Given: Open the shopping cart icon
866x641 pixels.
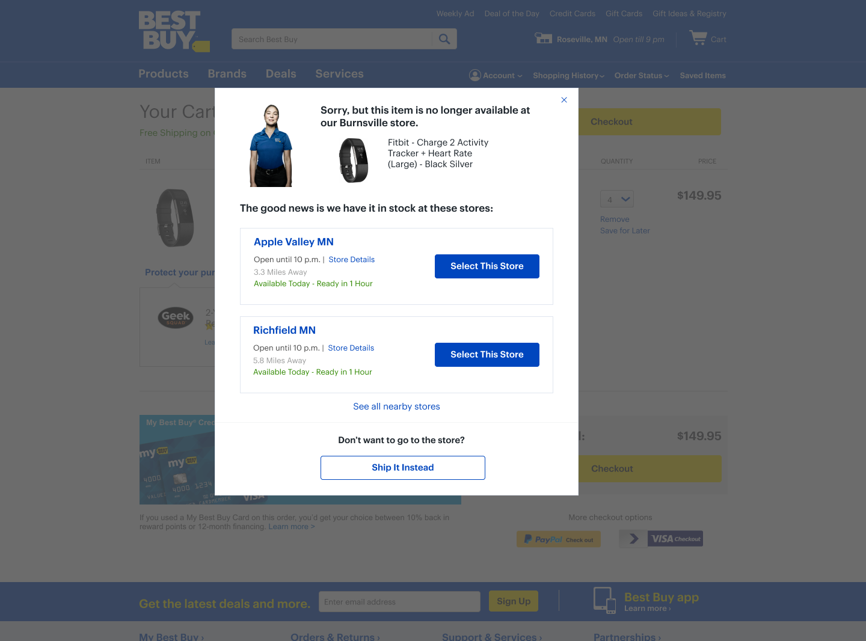Looking at the screenshot, I should pyautogui.click(x=698, y=38).
